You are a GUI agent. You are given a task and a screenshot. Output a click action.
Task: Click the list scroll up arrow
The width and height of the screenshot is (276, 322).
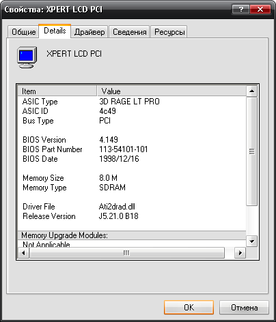click(251, 91)
